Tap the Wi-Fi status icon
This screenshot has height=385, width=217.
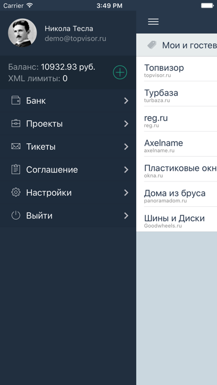(x=30, y=6)
